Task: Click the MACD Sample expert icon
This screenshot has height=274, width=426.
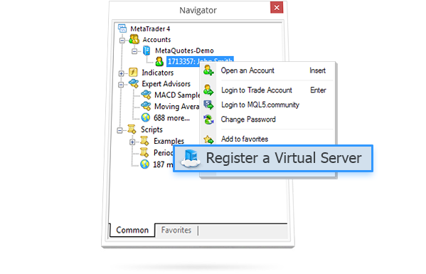Action: pyautogui.click(x=147, y=95)
